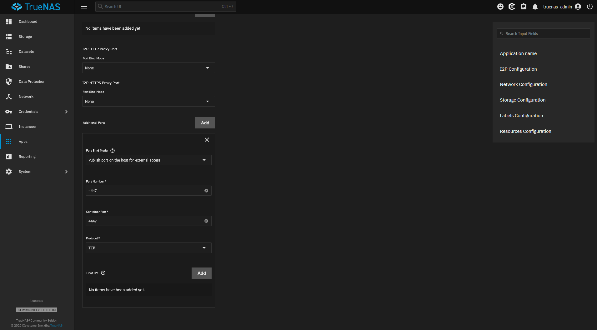Click the Add button next to Host IPs
Image resolution: width=597 pixels, height=330 pixels.
click(201, 273)
